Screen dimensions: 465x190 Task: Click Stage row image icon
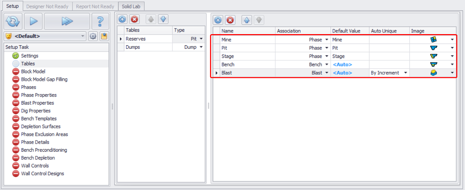tap(434, 56)
